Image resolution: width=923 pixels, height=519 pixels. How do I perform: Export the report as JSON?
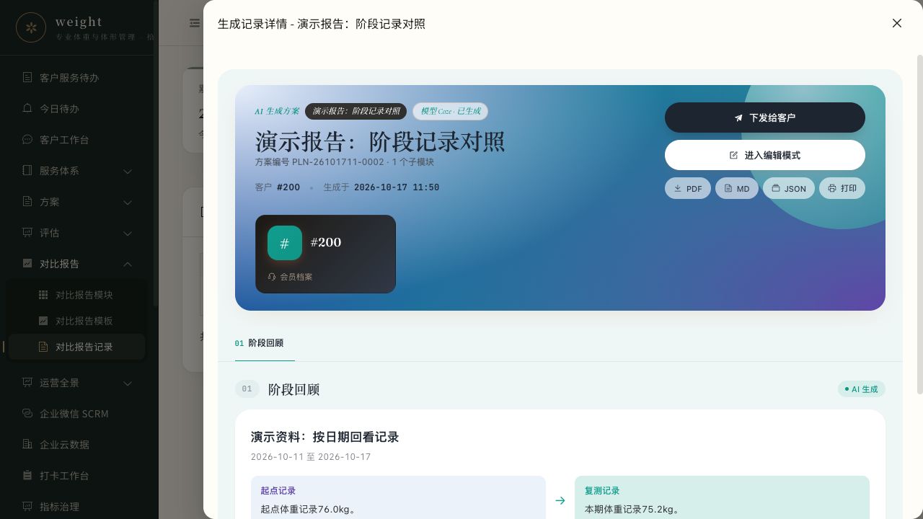(789, 188)
